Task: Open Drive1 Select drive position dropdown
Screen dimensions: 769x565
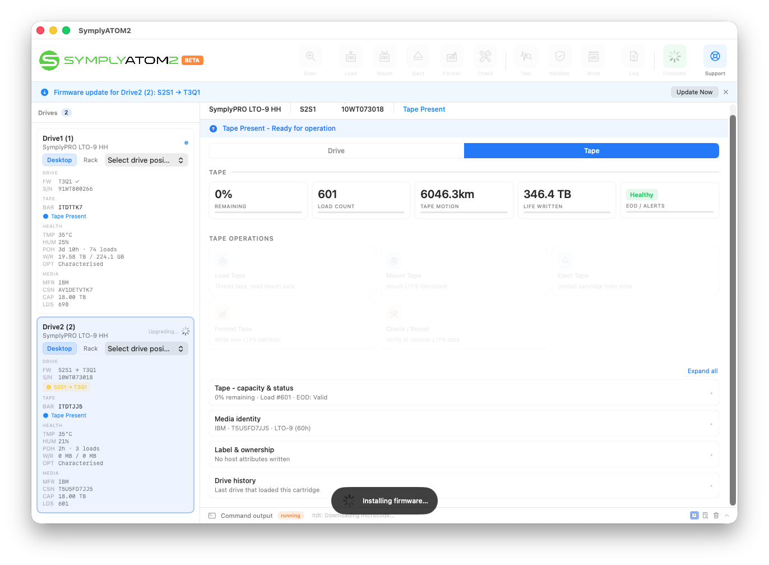Action: coord(146,160)
